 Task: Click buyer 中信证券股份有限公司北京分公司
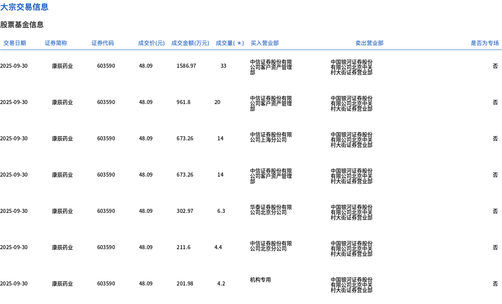271,246
